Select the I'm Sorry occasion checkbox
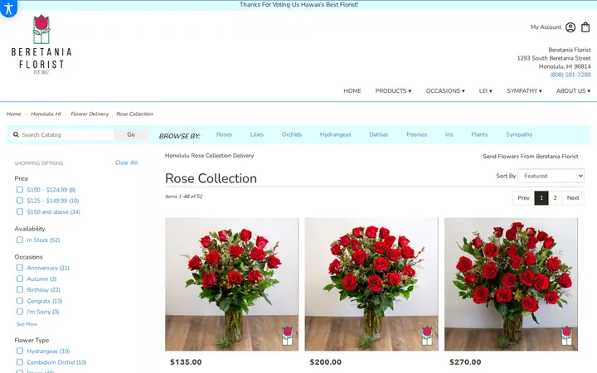The width and height of the screenshot is (597, 373). point(20,312)
